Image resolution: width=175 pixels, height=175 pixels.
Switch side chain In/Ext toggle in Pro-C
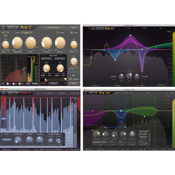[x=47, y=59]
